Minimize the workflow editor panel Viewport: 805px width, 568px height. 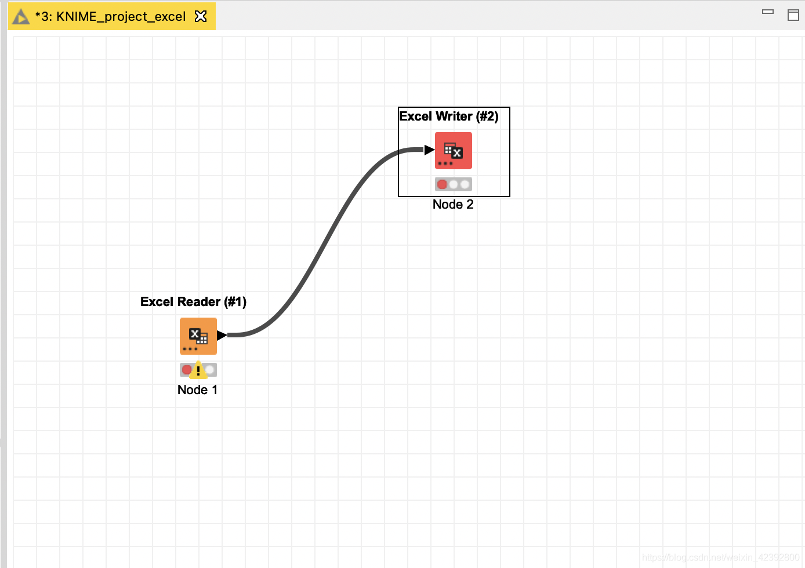768,12
